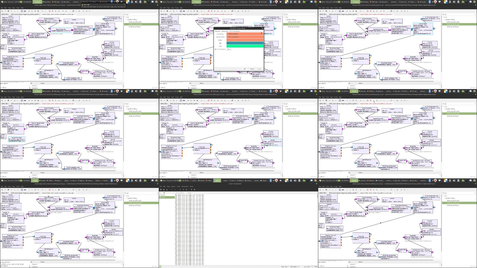Click the block search field in the 5:47 PM frame
Viewport: 477px width, 268px height.
coord(141,14)
